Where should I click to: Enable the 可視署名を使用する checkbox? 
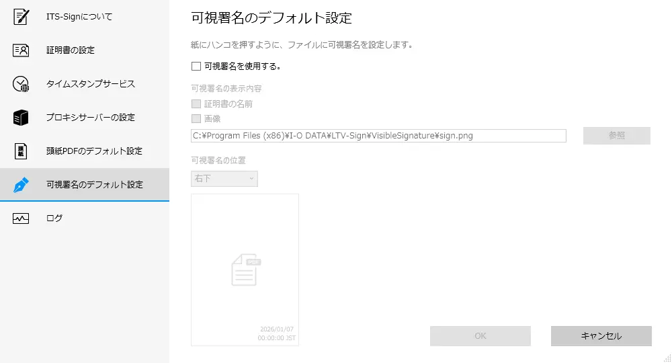196,67
